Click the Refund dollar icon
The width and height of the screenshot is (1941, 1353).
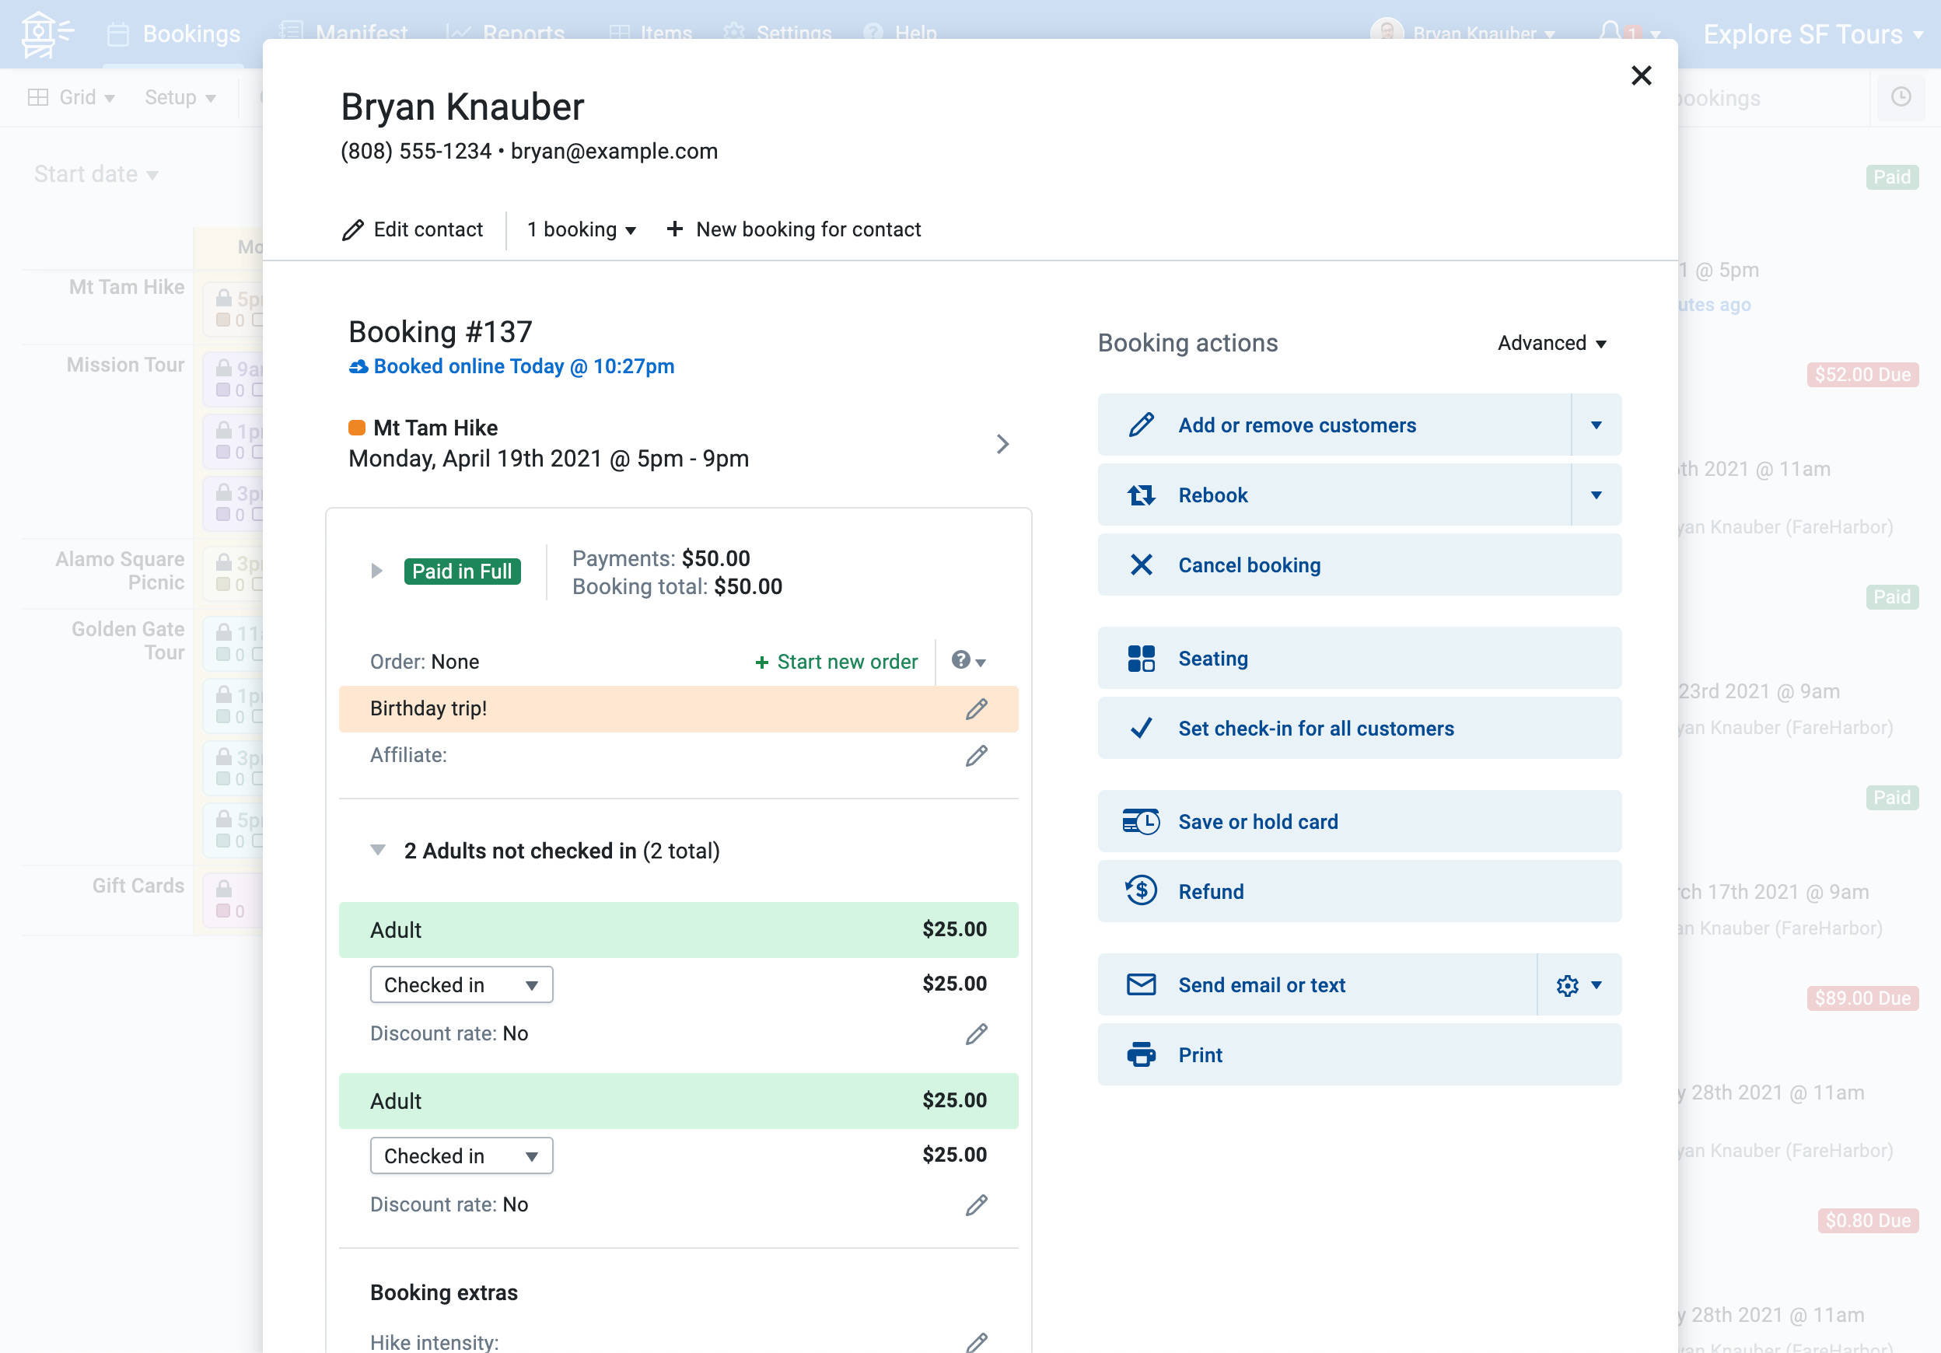pos(1142,892)
